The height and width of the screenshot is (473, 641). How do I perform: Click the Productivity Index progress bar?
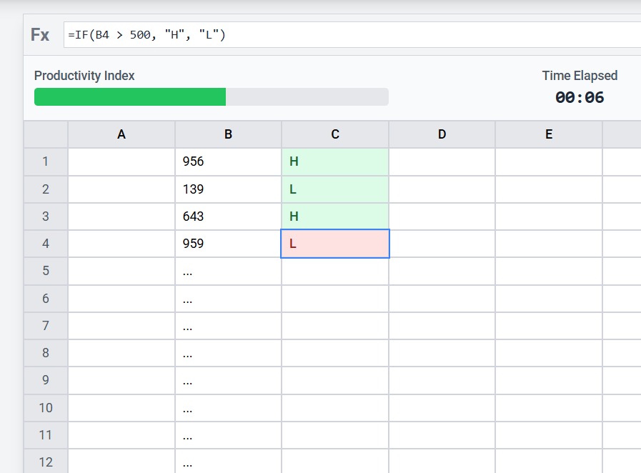[x=211, y=97]
